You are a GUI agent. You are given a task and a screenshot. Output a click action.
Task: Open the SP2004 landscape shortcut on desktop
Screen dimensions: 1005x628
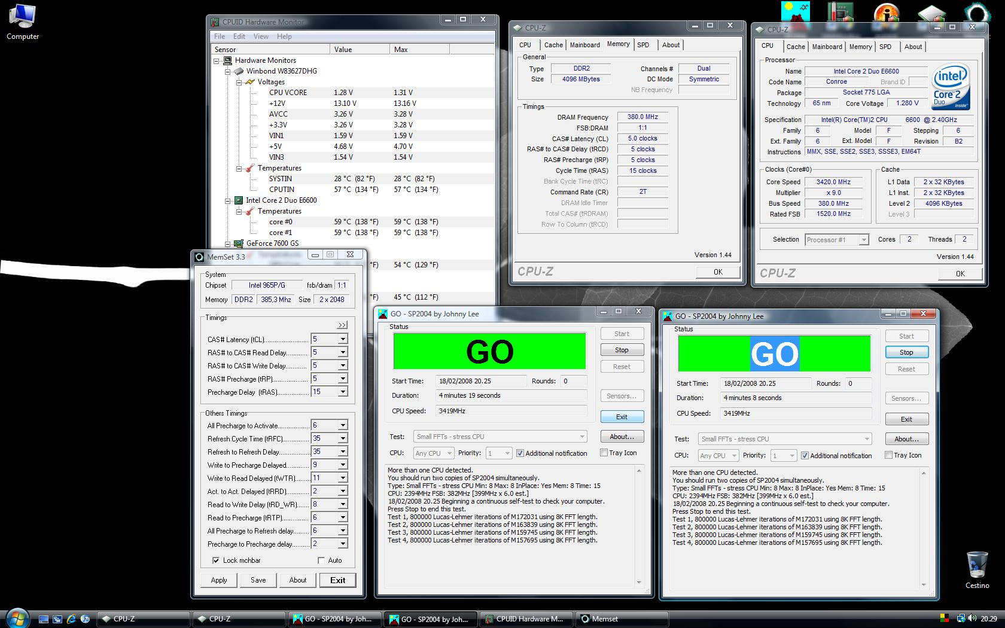[x=796, y=11]
